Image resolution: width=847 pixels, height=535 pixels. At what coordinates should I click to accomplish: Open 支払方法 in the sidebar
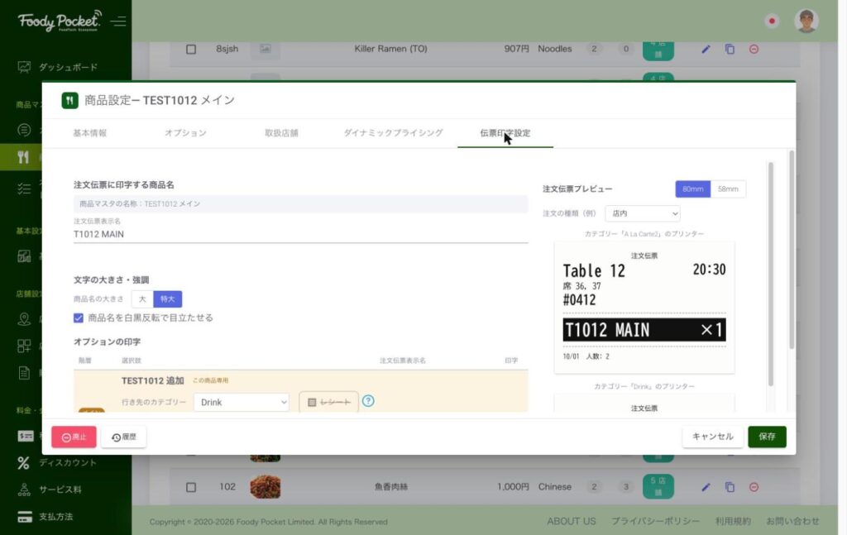click(55, 517)
